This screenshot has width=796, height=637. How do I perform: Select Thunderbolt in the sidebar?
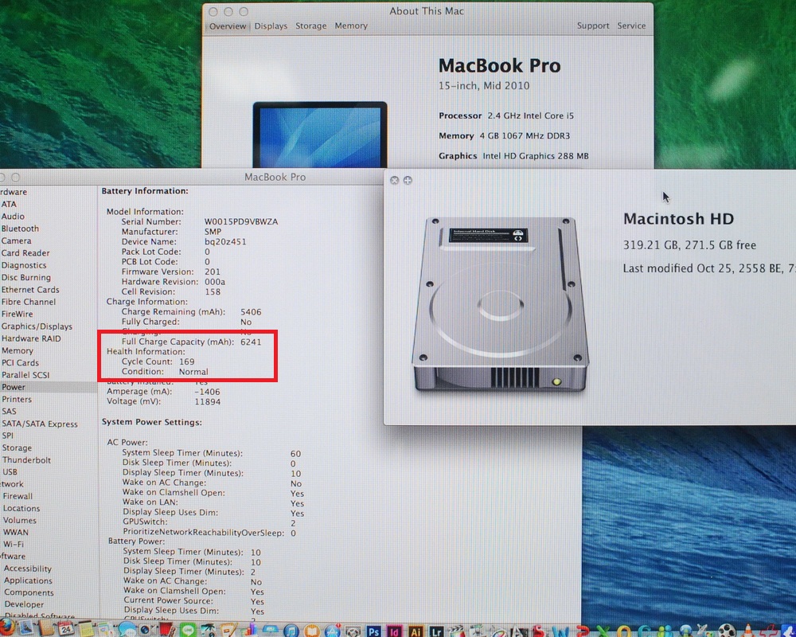[26, 460]
